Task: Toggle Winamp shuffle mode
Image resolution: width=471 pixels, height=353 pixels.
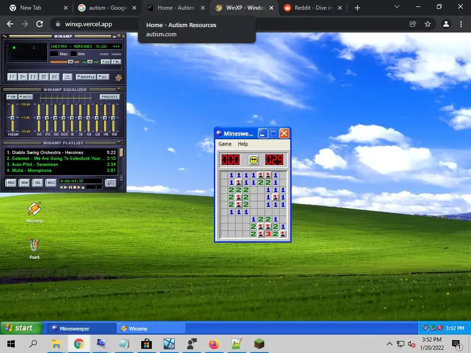Action: (86, 77)
